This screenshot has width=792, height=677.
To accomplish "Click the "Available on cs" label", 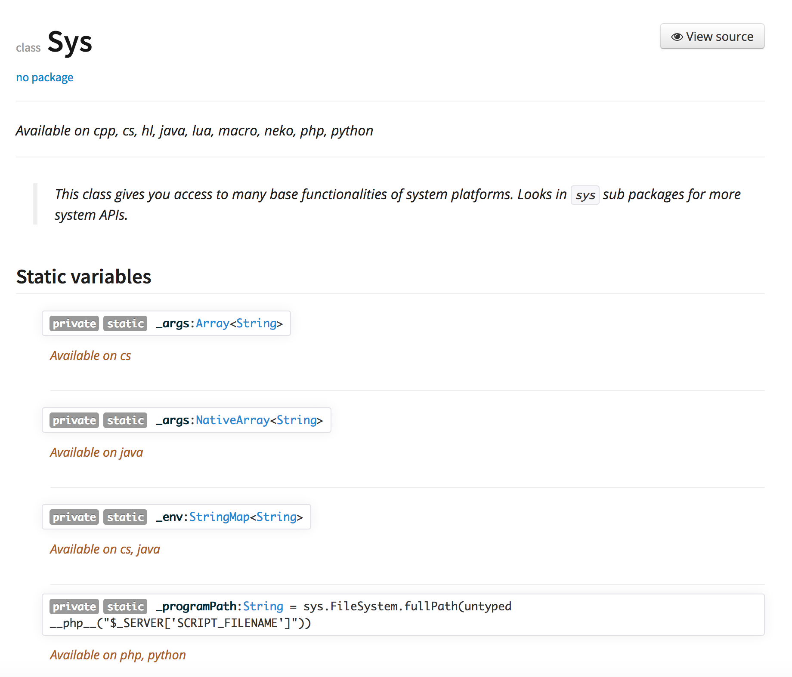I will click(90, 355).
